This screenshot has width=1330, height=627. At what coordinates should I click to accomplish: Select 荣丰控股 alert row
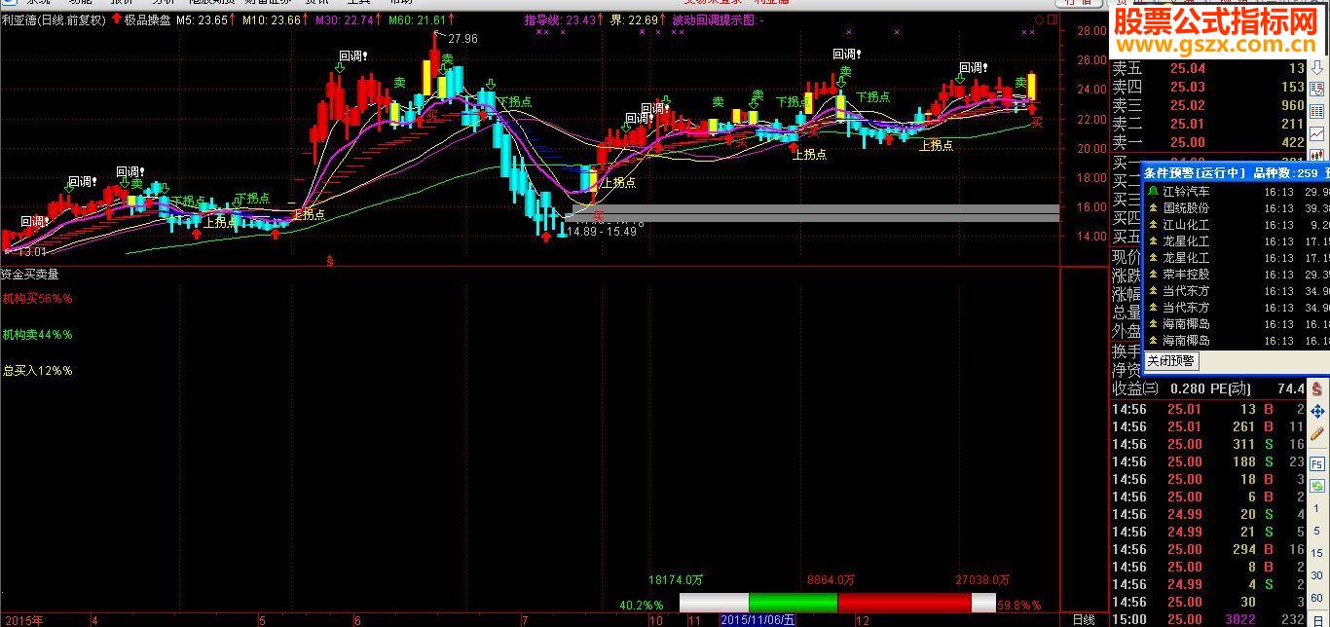tap(1237, 275)
